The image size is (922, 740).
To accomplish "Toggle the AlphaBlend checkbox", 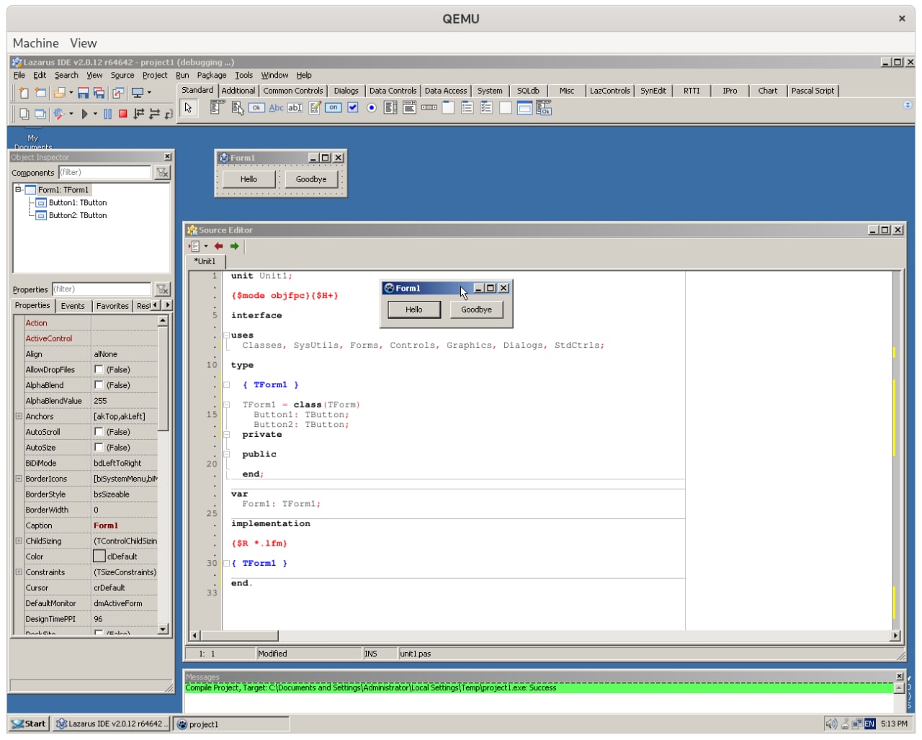I will pyautogui.click(x=99, y=385).
